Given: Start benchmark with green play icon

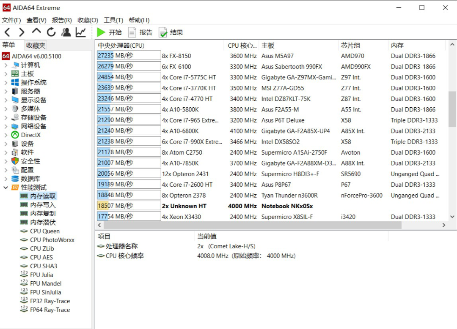Looking at the screenshot, I should coord(101,32).
